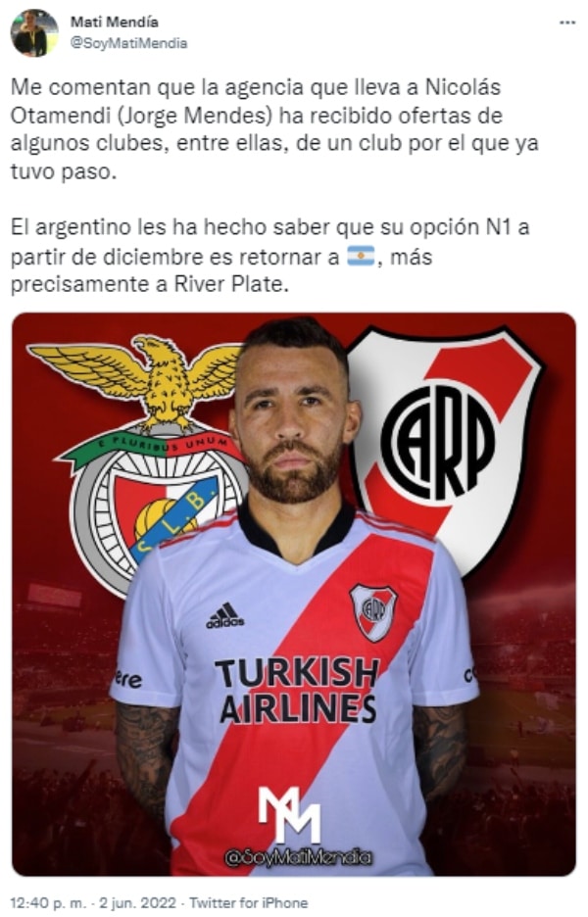Open Mati Mendía's profile avatar
This screenshot has width=588, height=917.
pyautogui.click(x=35, y=33)
